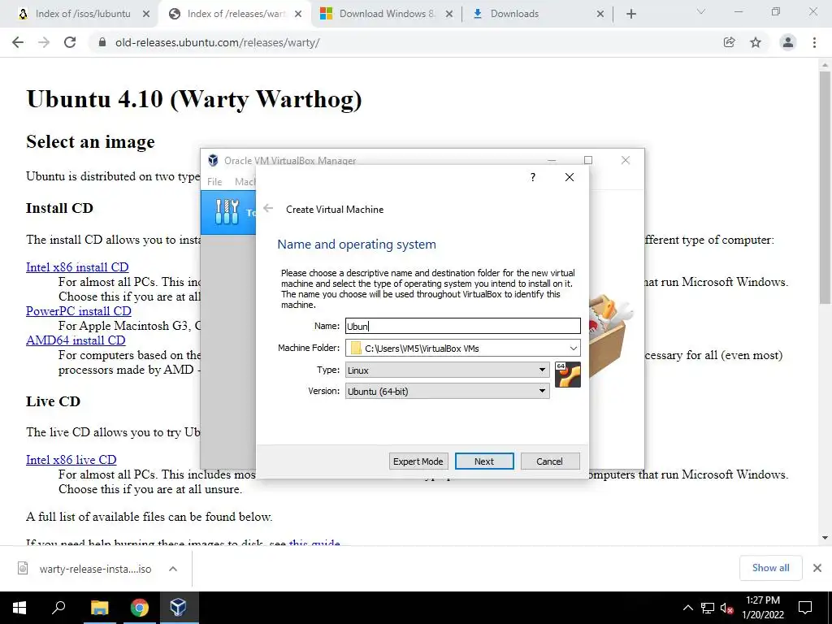Image resolution: width=832 pixels, height=624 pixels.
Task: Expand options for warty-release ISO download
Action: [x=173, y=569]
